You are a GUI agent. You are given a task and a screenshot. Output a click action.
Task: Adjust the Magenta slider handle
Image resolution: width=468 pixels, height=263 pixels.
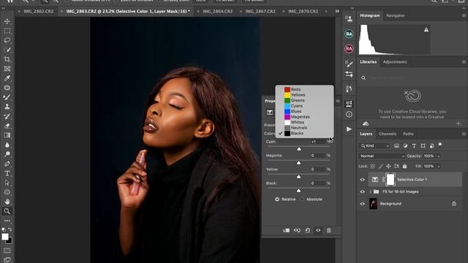[x=299, y=163]
